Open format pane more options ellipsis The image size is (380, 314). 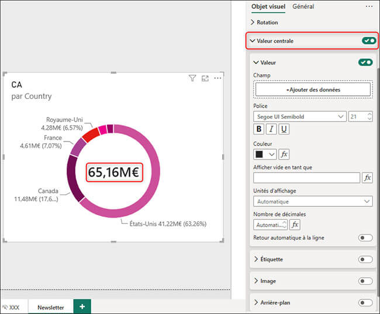[369, 6]
